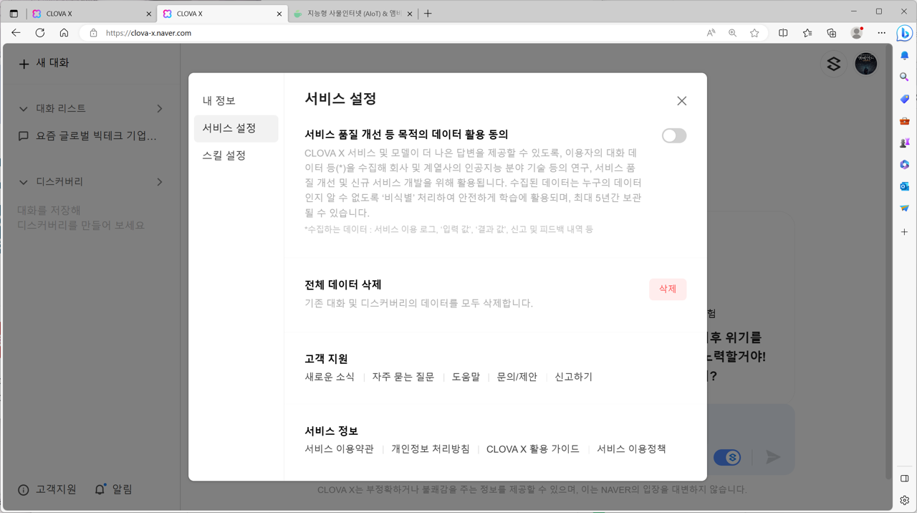This screenshot has width=917, height=513.
Task: Open CLOVA X 활용 가이드 link
Action: pos(533,449)
